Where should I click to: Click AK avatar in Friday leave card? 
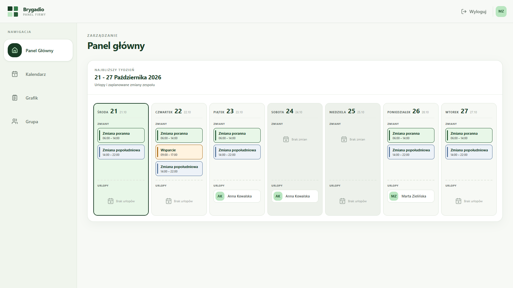pos(220,196)
